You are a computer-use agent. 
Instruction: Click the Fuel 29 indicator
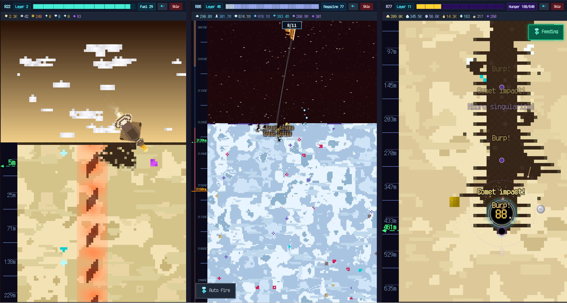tap(146, 6)
